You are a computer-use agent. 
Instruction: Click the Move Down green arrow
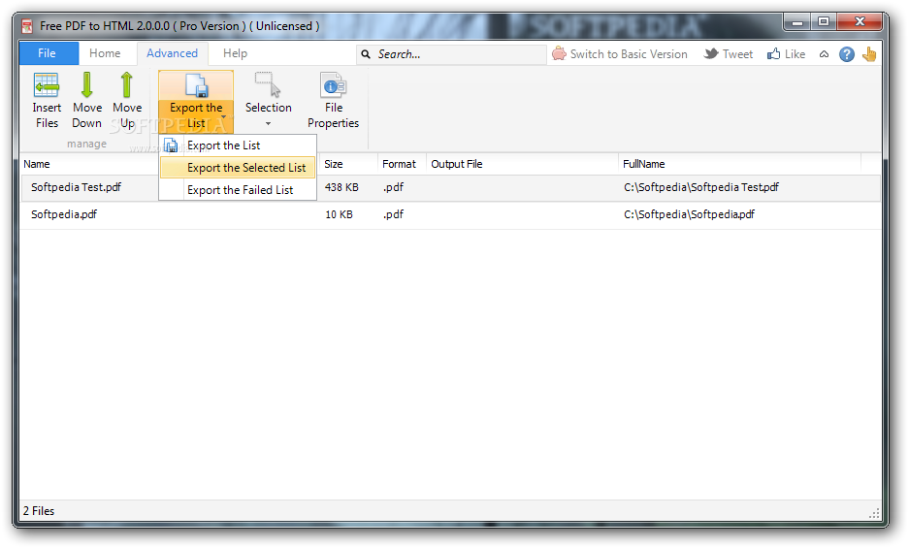87,84
